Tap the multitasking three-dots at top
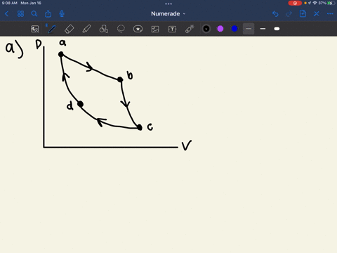The width and height of the screenshot is (337, 253). 168,4
